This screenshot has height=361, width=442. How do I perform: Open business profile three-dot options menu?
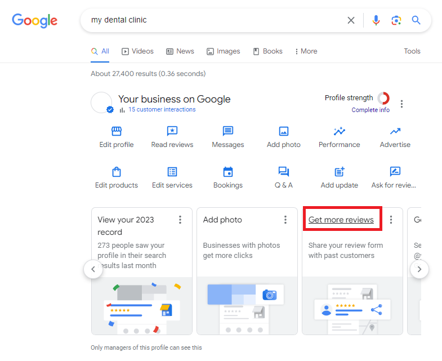pyautogui.click(x=401, y=104)
